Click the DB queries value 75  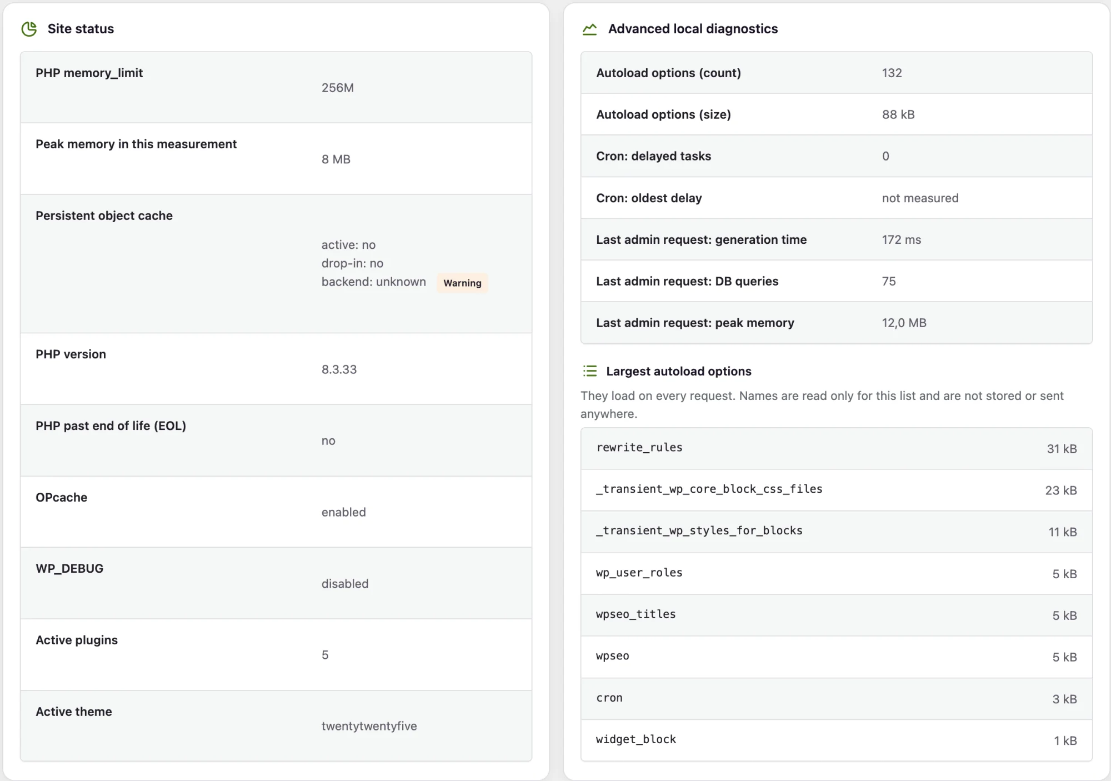pos(888,281)
